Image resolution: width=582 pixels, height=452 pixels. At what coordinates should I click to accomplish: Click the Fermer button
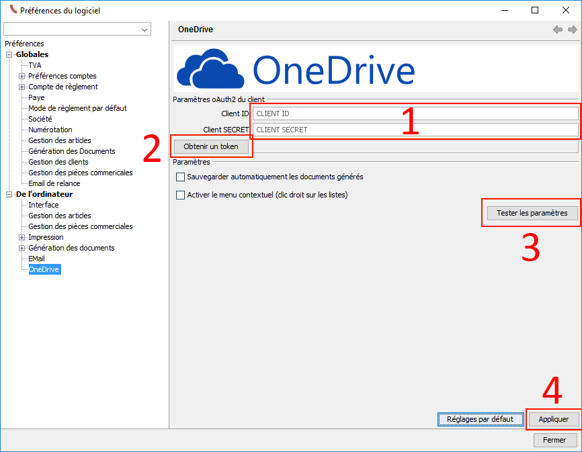554,440
